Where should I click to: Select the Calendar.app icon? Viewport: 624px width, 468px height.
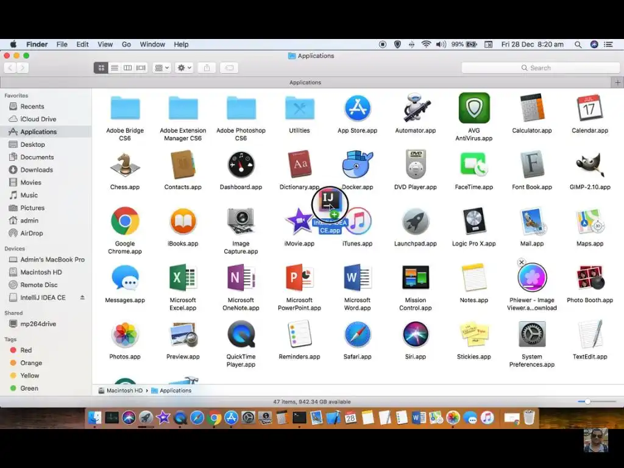[x=590, y=108]
